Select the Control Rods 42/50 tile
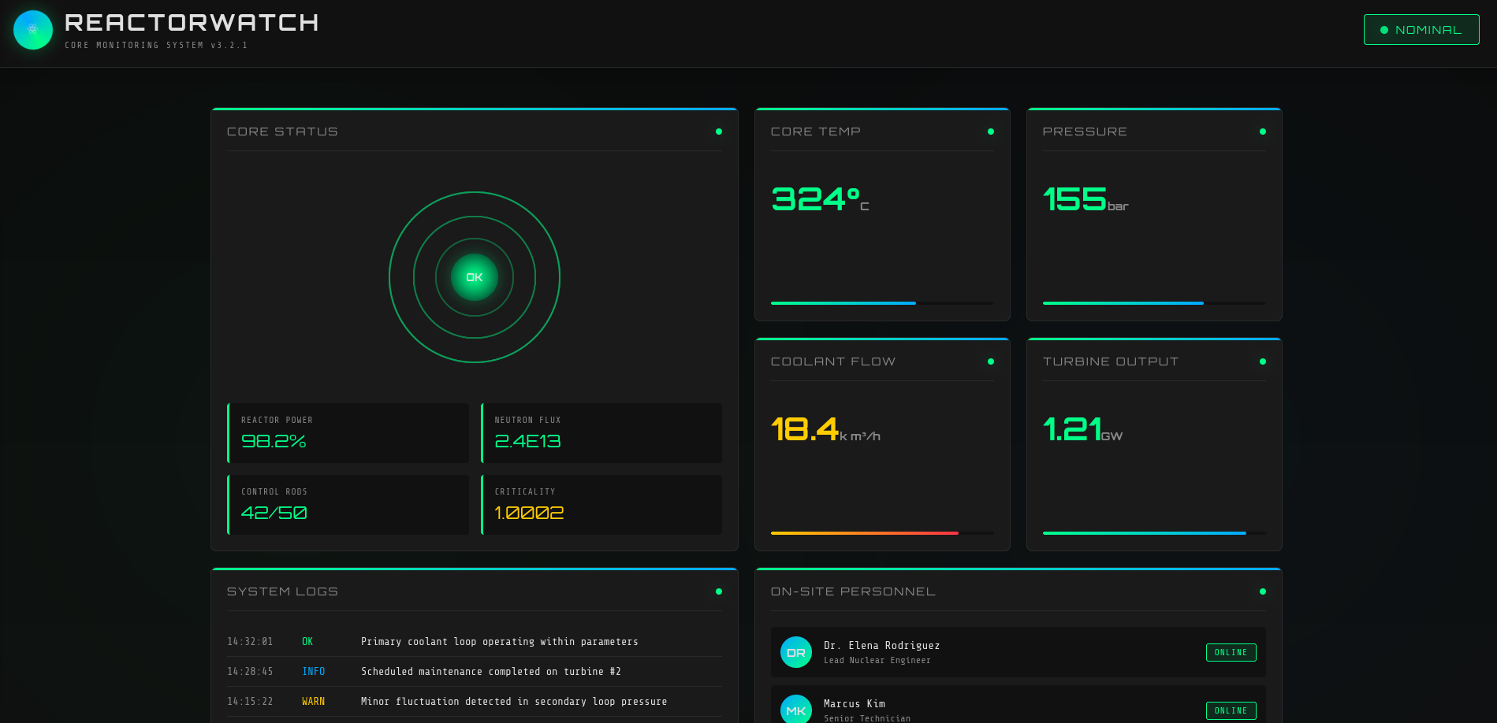1497x723 pixels. click(348, 505)
